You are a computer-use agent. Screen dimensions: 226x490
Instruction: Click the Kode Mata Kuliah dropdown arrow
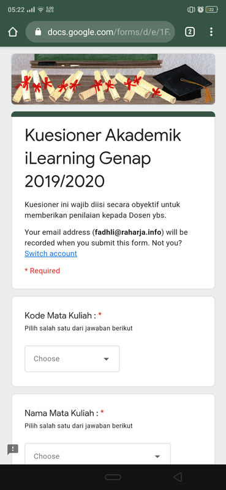(107, 359)
